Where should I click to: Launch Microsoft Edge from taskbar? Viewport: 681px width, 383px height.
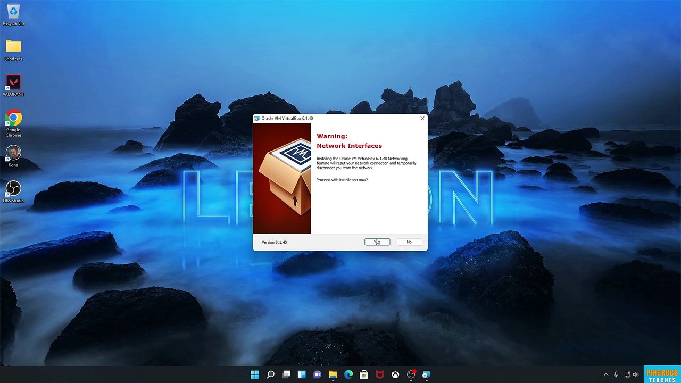(x=348, y=374)
